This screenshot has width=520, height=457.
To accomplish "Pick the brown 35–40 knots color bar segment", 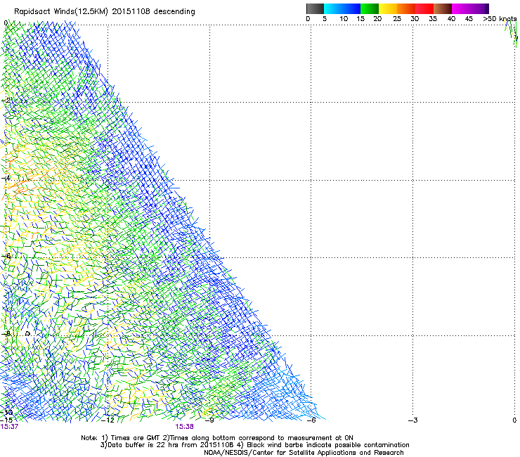I will coord(443,8).
